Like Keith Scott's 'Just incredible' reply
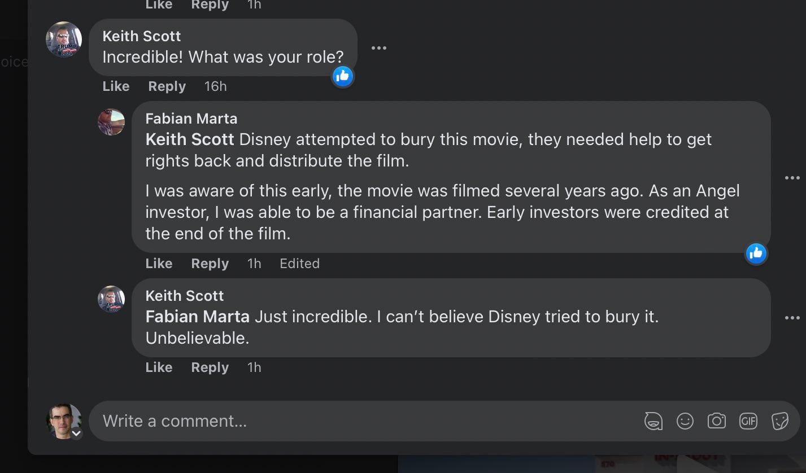The image size is (806, 473). click(x=159, y=367)
